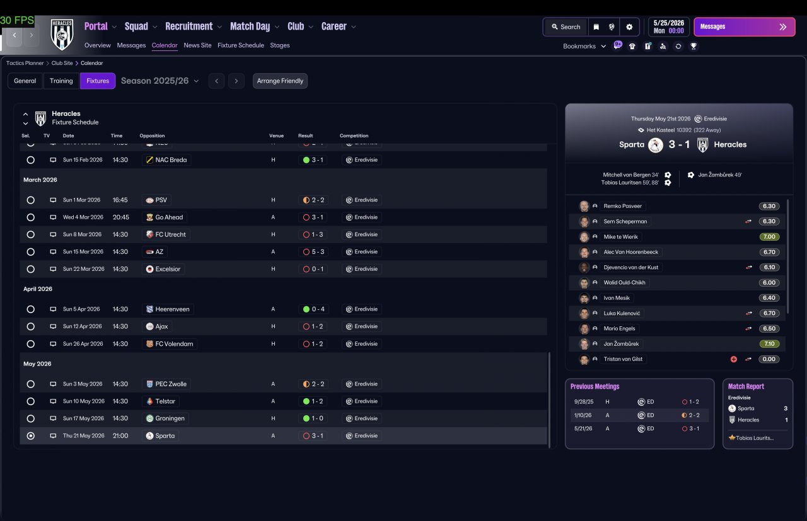The width and height of the screenshot is (807, 521).
Task: Open the 9+ notifications chat icon
Action: click(x=618, y=45)
